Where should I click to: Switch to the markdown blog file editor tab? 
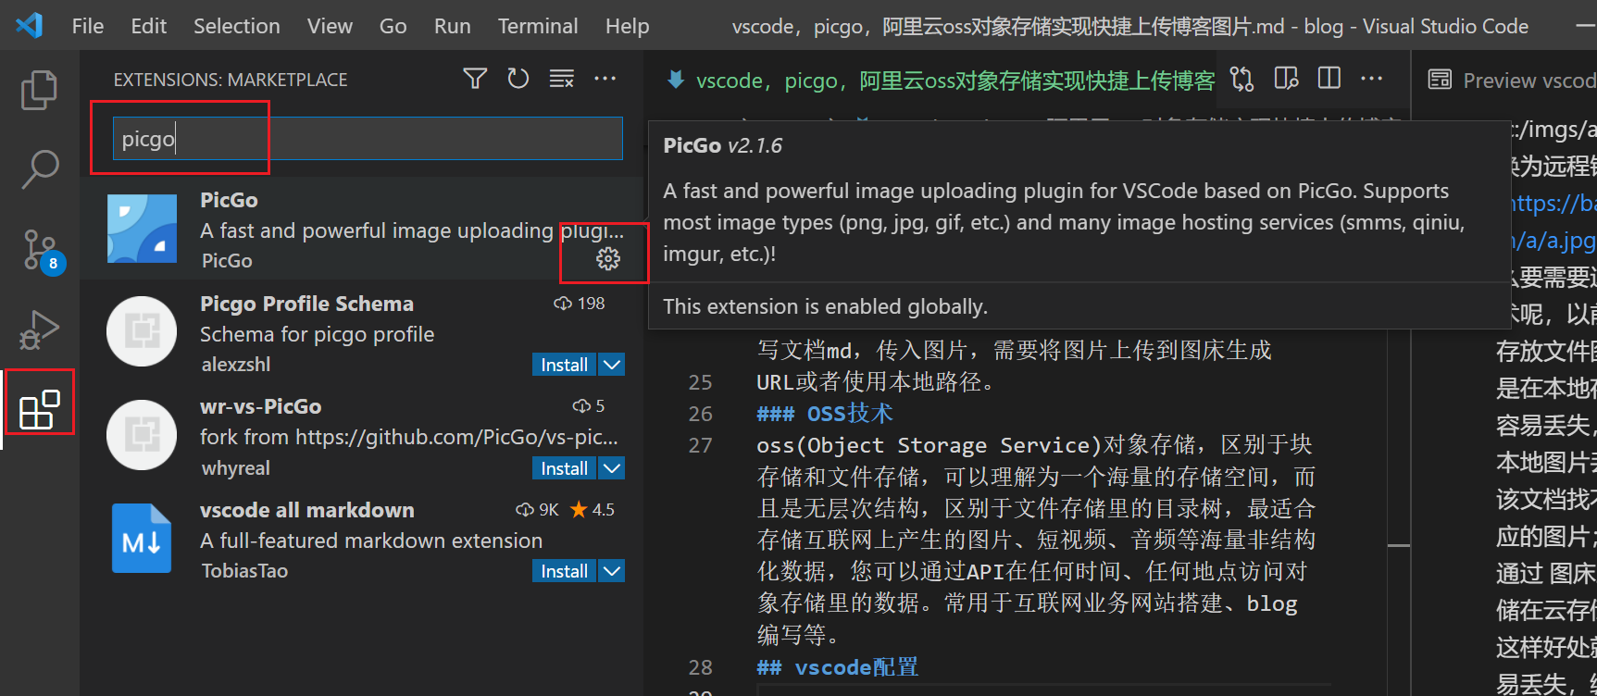click(x=942, y=81)
